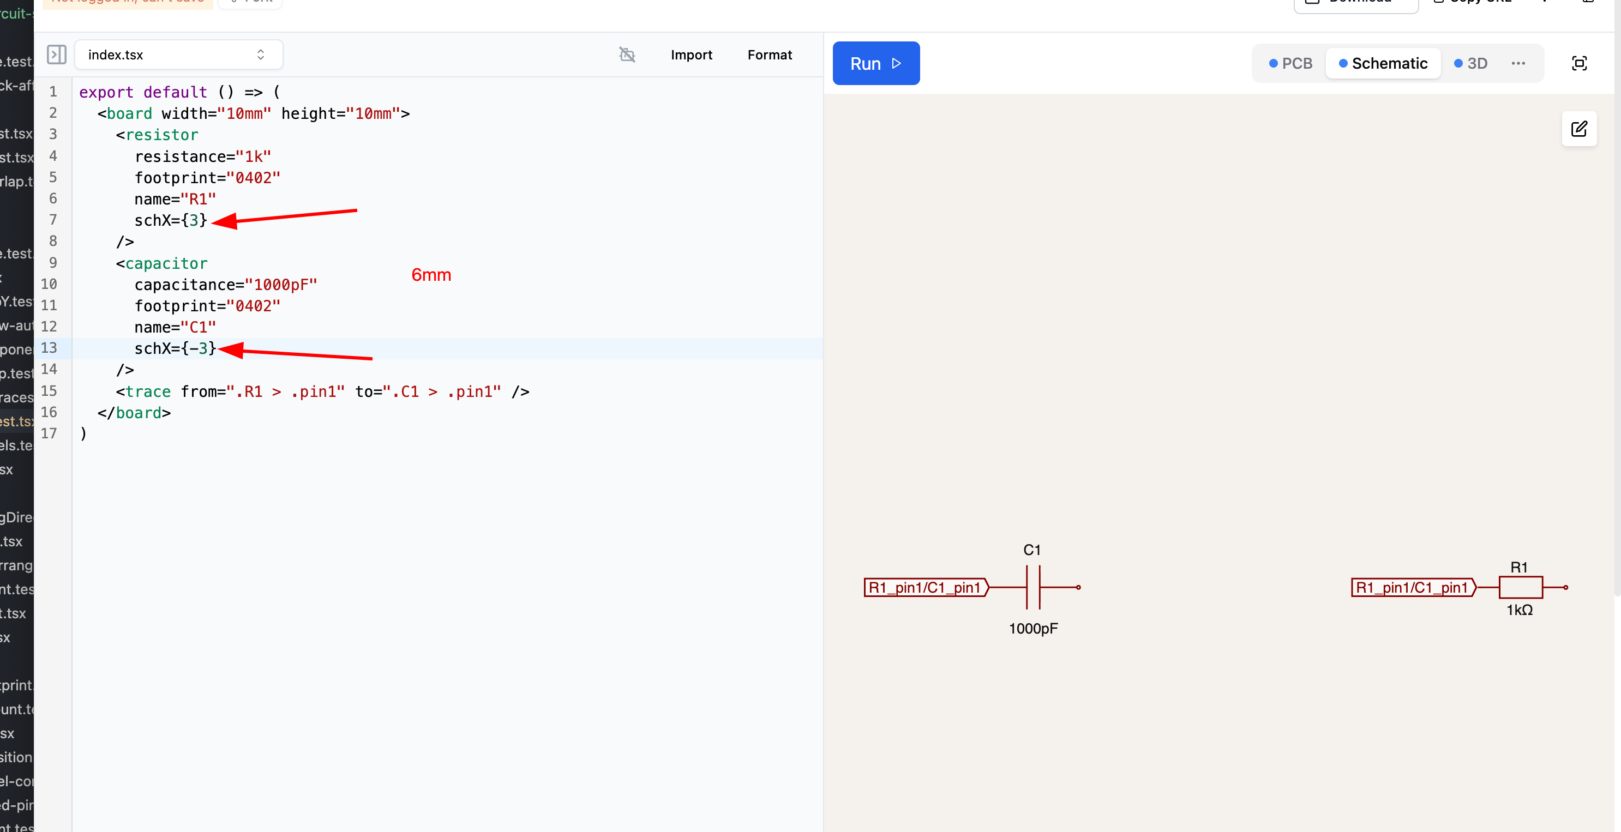The image size is (1621, 832).
Task: Click the fullscreen preview icon
Action: pyautogui.click(x=1579, y=63)
